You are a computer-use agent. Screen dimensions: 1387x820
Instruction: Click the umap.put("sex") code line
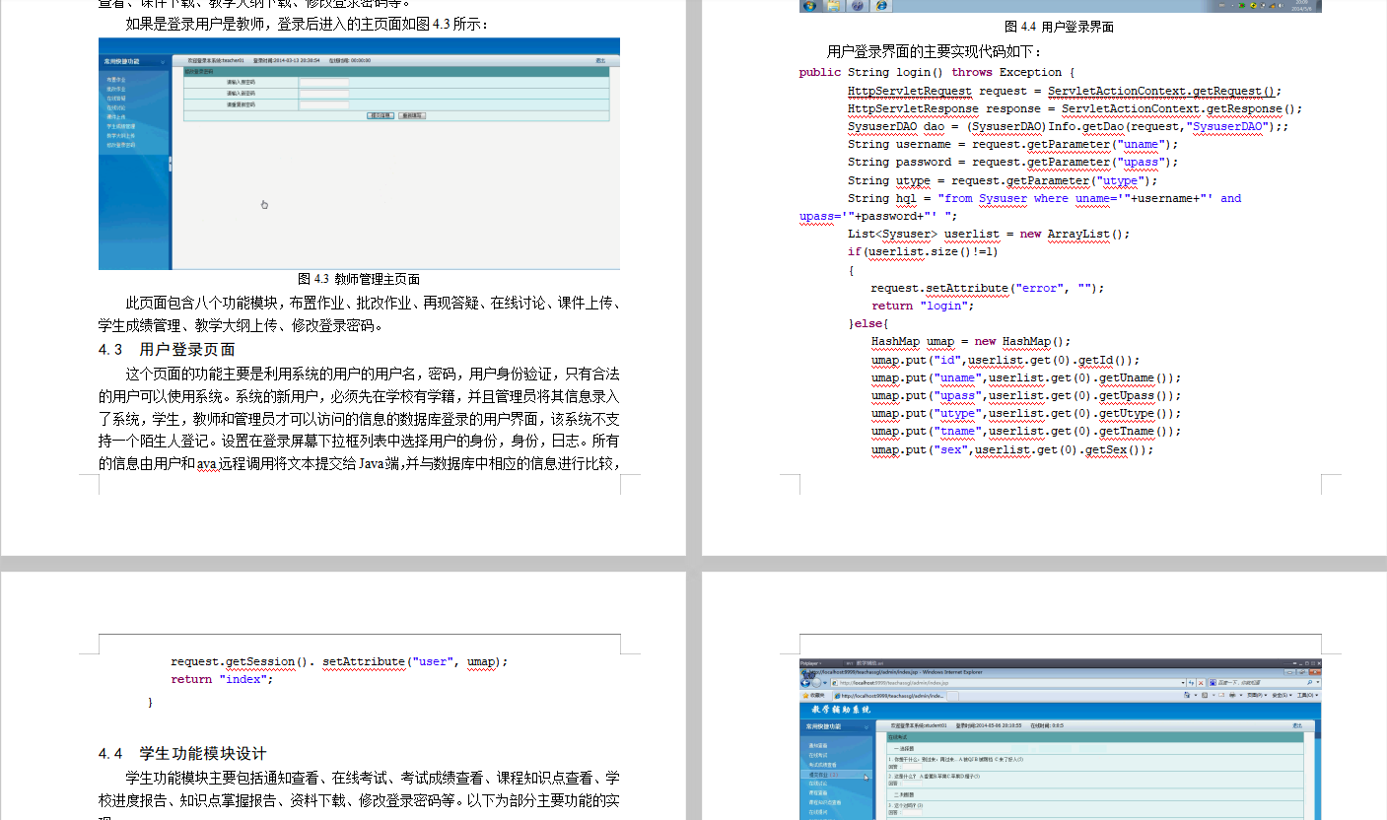1012,449
